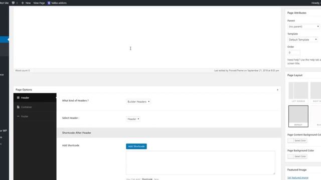Image resolution: width=321 pixels, height=180 pixels.
Task: Click the Page Layout panel title
Action: point(295,75)
